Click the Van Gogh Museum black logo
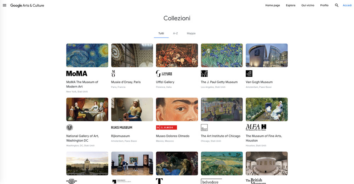 tap(249, 73)
